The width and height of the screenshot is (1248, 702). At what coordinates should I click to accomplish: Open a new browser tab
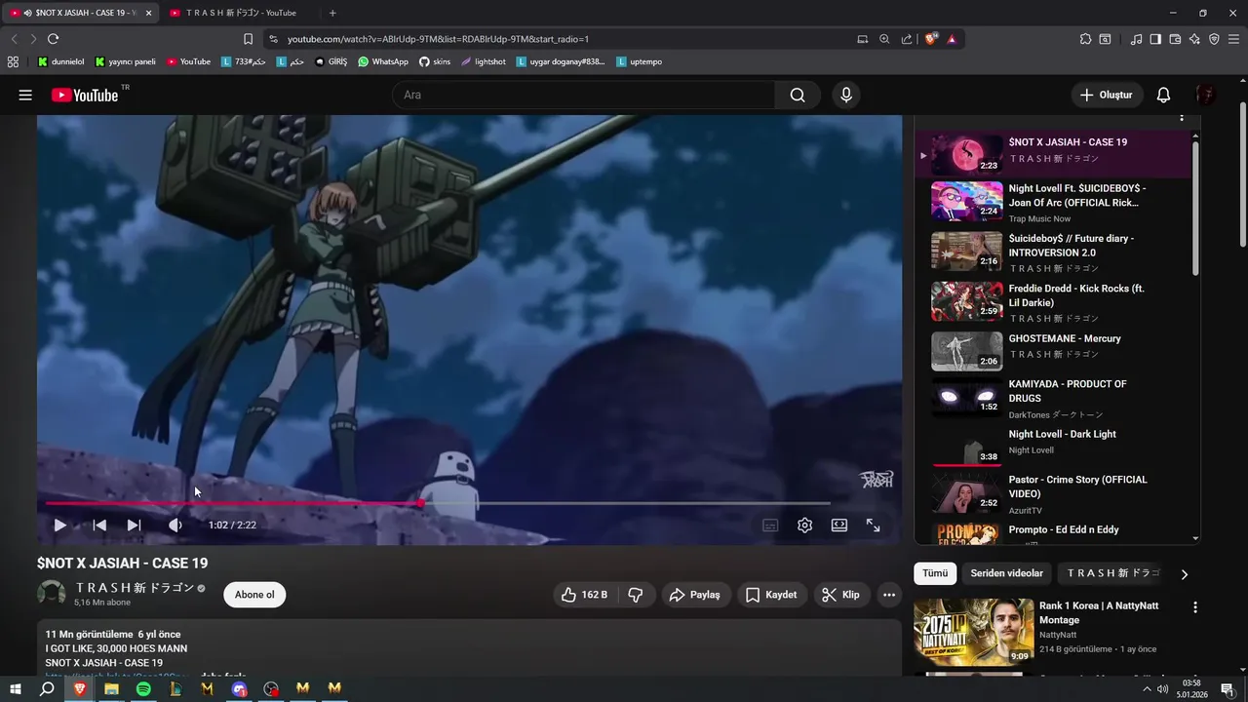click(x=332, y=13)
